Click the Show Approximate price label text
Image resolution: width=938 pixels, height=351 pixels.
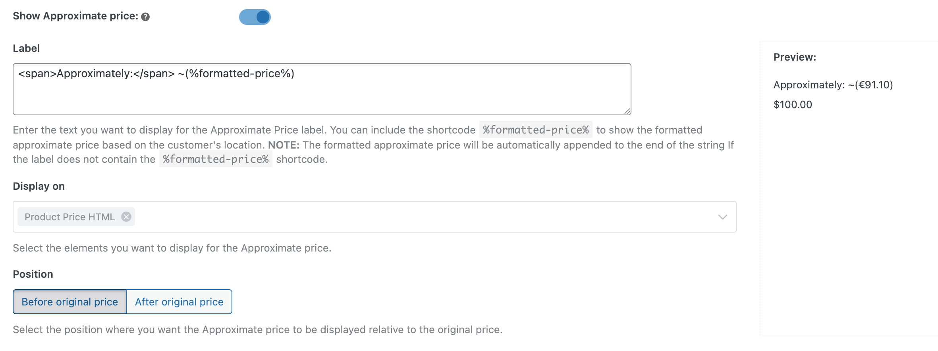point(75,16)
